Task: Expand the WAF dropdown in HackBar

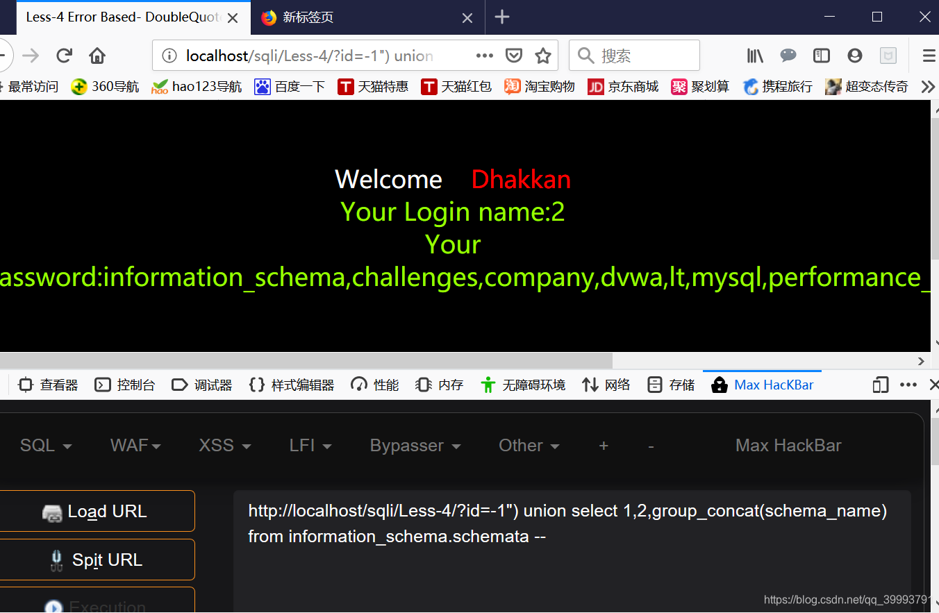Action: [x=135, y=446]
